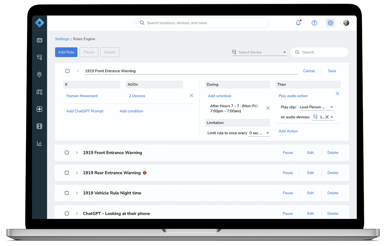Open the settings gear icon
The image size is (384, 246).
coord(330,23)
